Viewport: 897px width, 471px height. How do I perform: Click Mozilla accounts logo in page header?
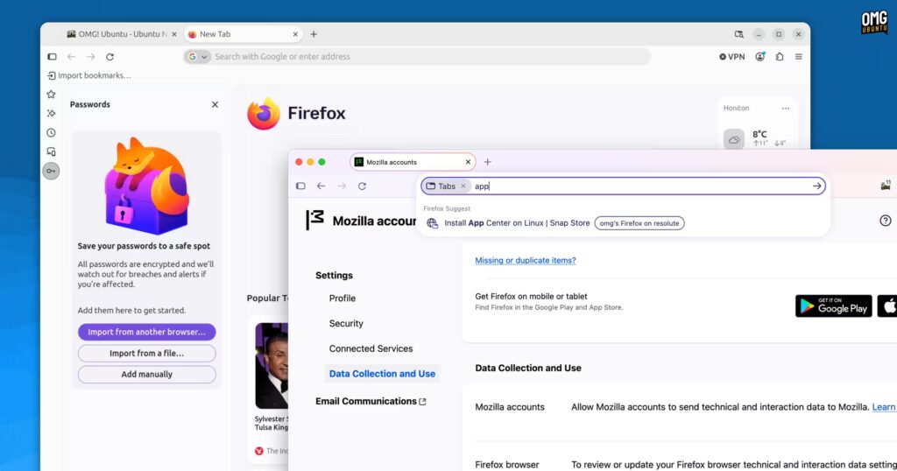point(315,220)
